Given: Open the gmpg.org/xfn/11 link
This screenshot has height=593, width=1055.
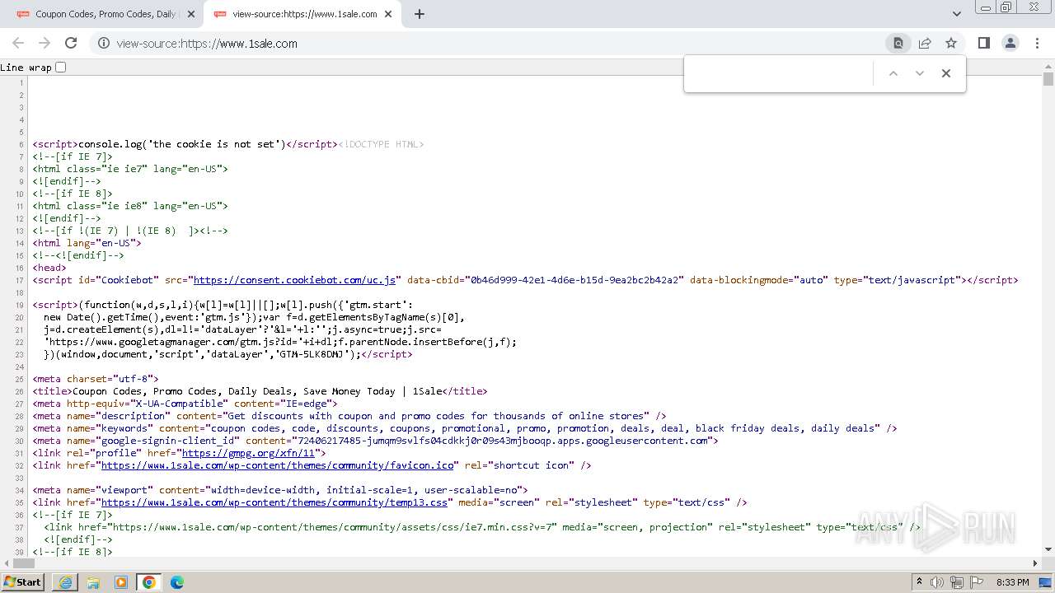Looking at the screenshot, I should coord(248,453).
